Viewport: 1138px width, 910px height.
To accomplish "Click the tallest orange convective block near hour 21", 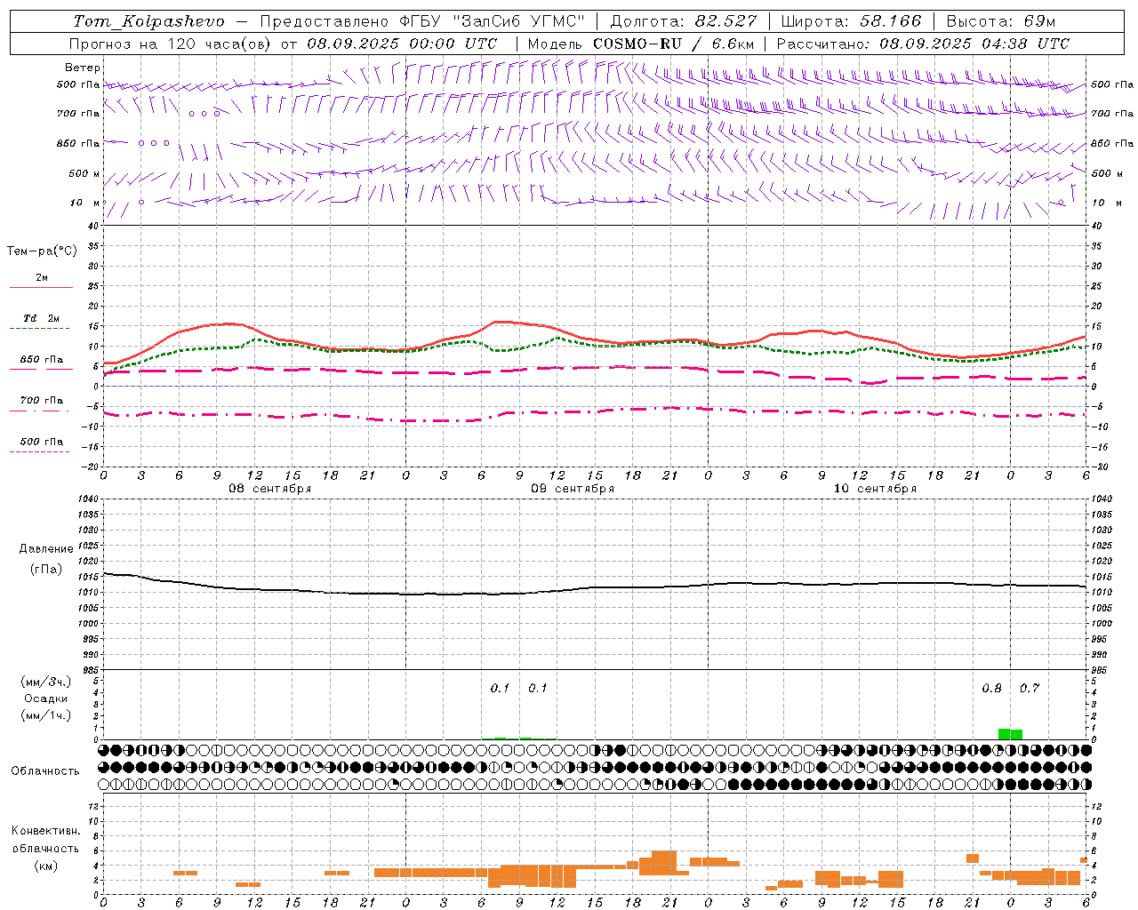I will [x=664, y=863].
